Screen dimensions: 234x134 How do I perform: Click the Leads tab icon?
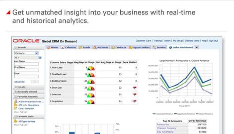point(80,48)
